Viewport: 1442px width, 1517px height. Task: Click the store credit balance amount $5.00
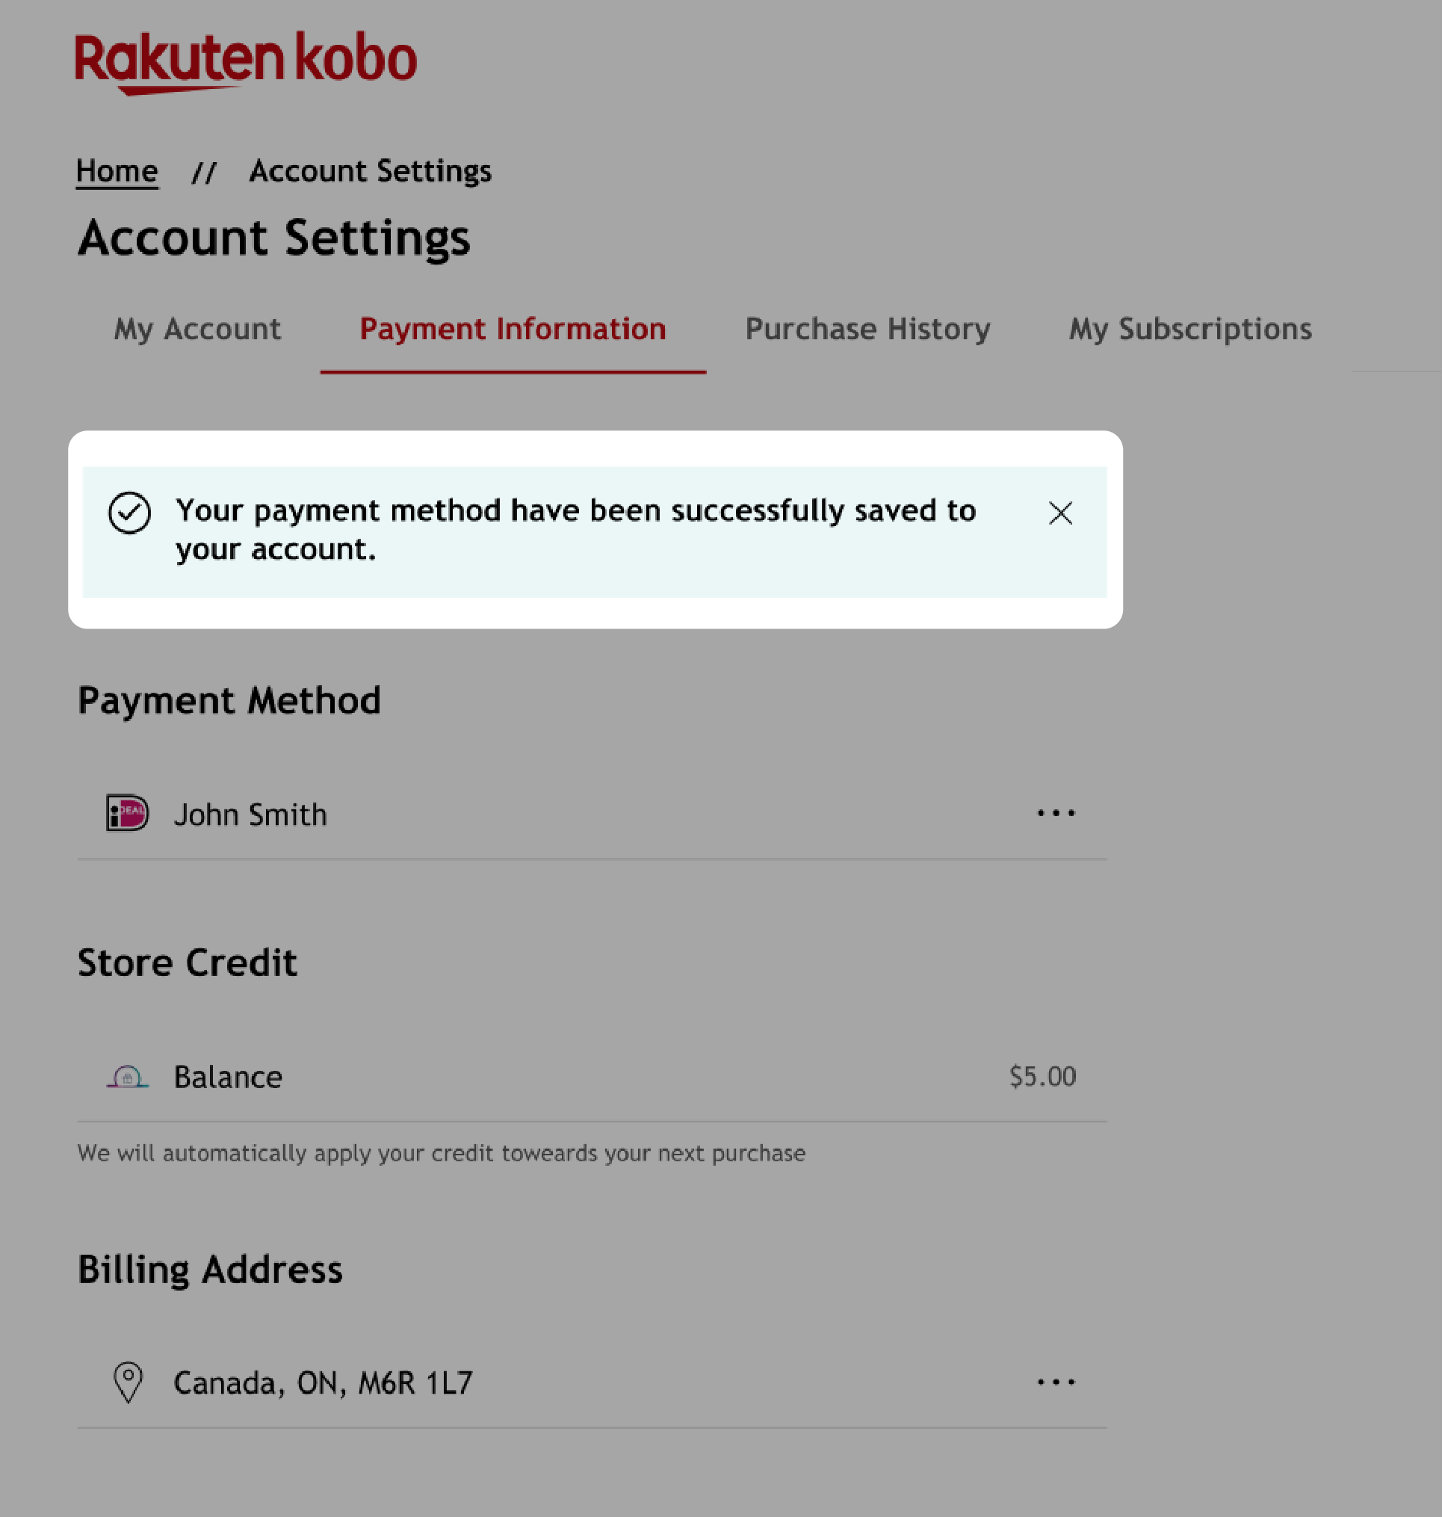point(1042,1077)
